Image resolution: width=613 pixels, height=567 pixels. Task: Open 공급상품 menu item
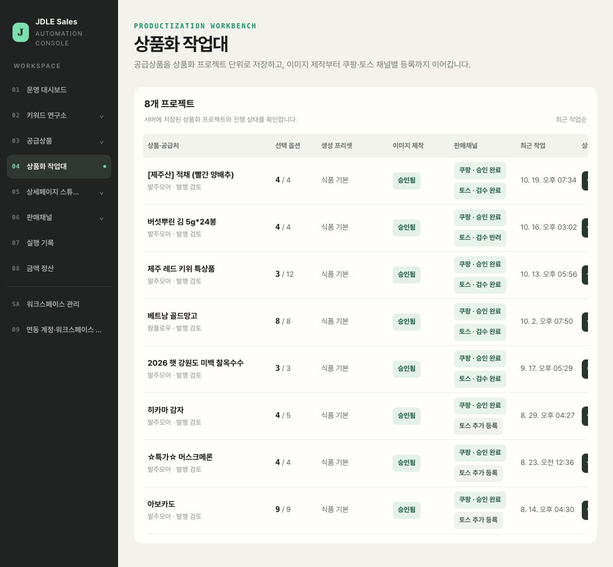pyautogui.click(x=59, y=141)
